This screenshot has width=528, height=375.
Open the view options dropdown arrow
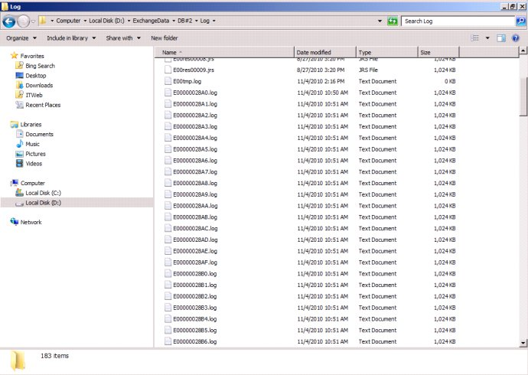pos(487,37)
